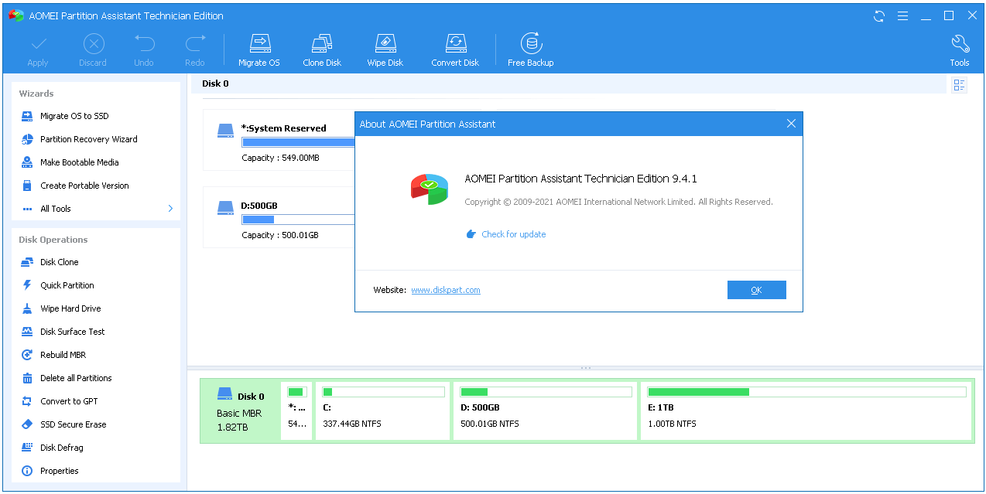The height and width of the screenshot is (494, 986).
Task: Select the D:500GB partition card
Action: point(279,217)
